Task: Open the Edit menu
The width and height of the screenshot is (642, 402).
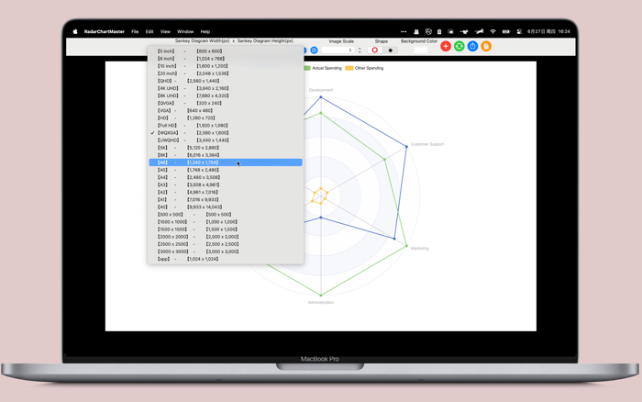Action: click(x=149, y=31)
